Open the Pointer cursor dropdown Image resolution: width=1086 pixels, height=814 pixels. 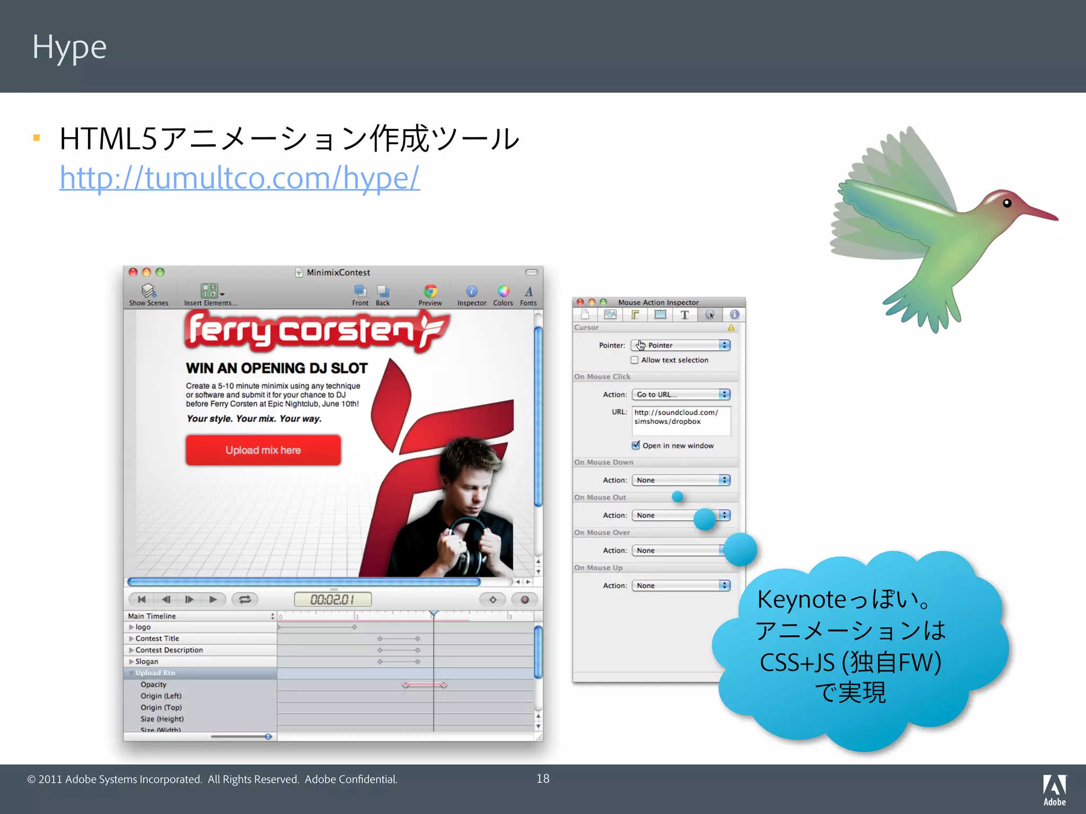(x=681, y=346)
